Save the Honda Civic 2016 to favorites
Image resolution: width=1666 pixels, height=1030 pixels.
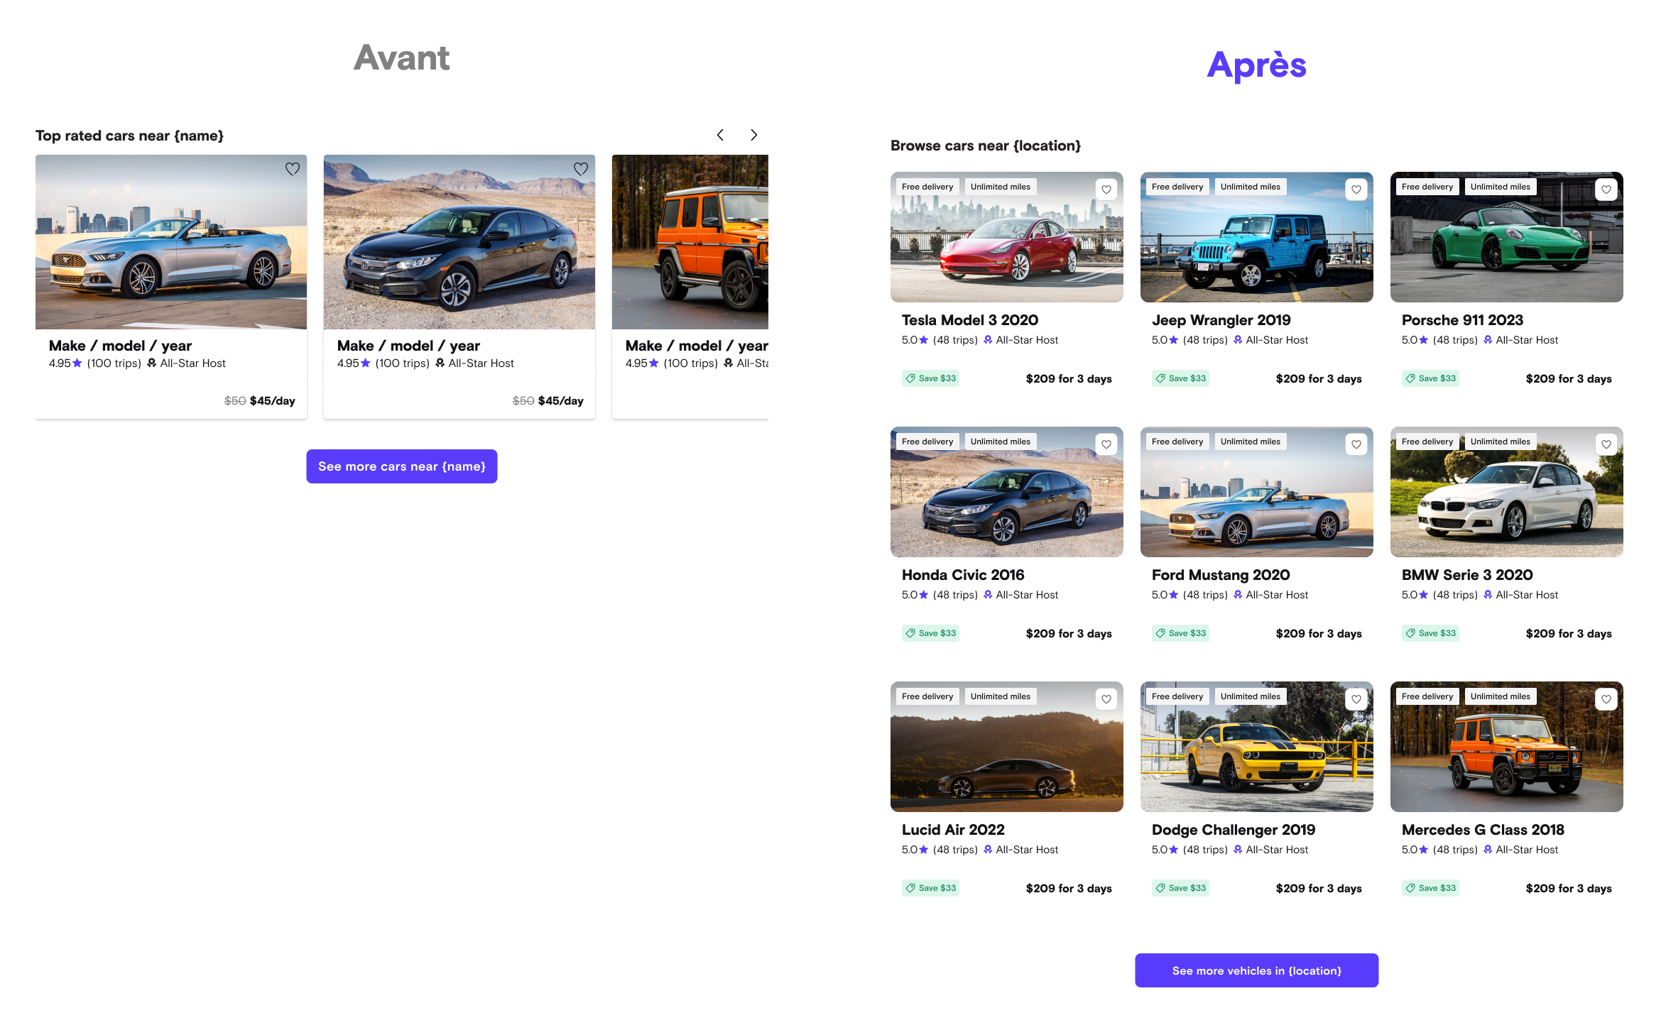[1106, 444]
